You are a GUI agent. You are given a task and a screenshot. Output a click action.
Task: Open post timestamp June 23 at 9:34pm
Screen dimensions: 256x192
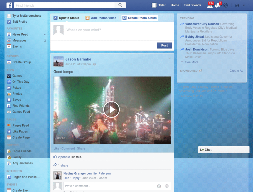tap(78, 64)
